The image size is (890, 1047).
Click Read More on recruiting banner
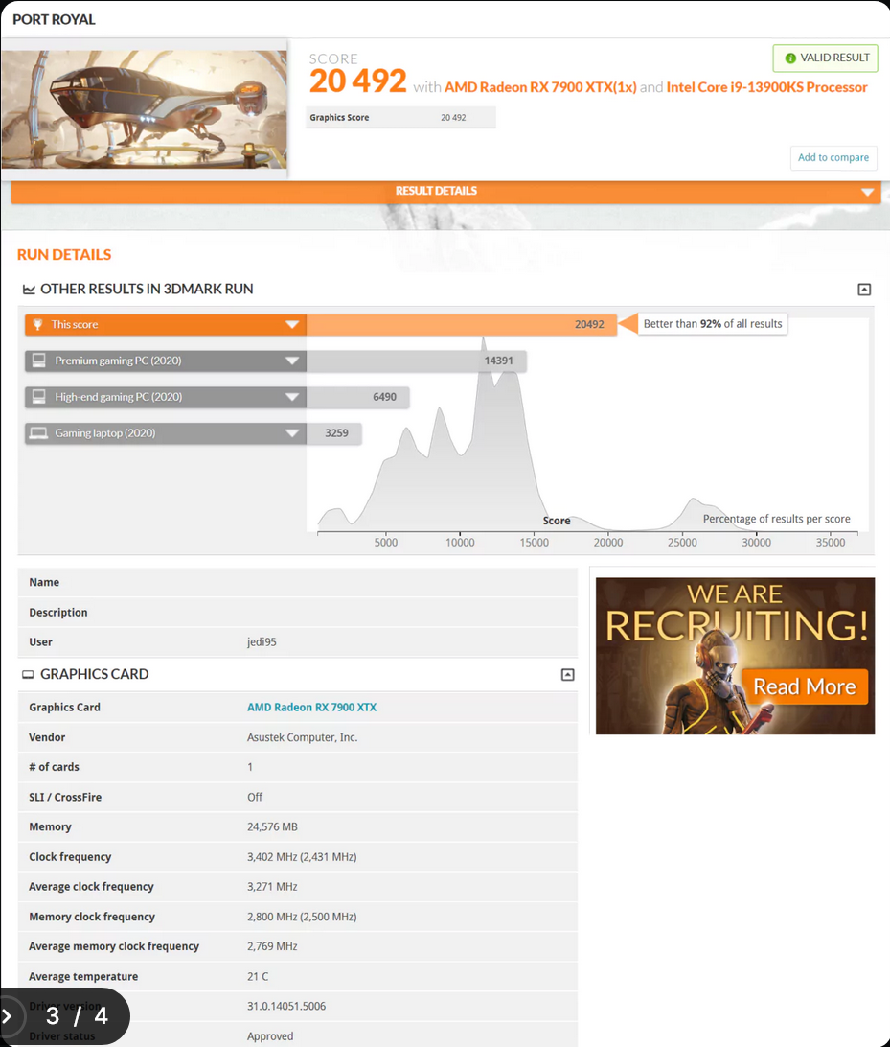click(x=805, y=686)
